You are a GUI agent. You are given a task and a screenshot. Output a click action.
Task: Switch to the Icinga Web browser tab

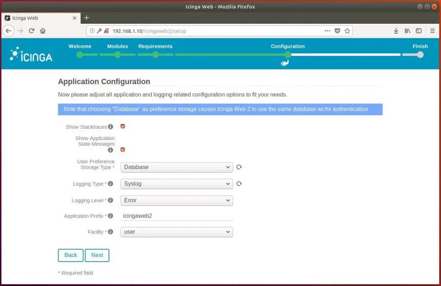tap(41, 18)
